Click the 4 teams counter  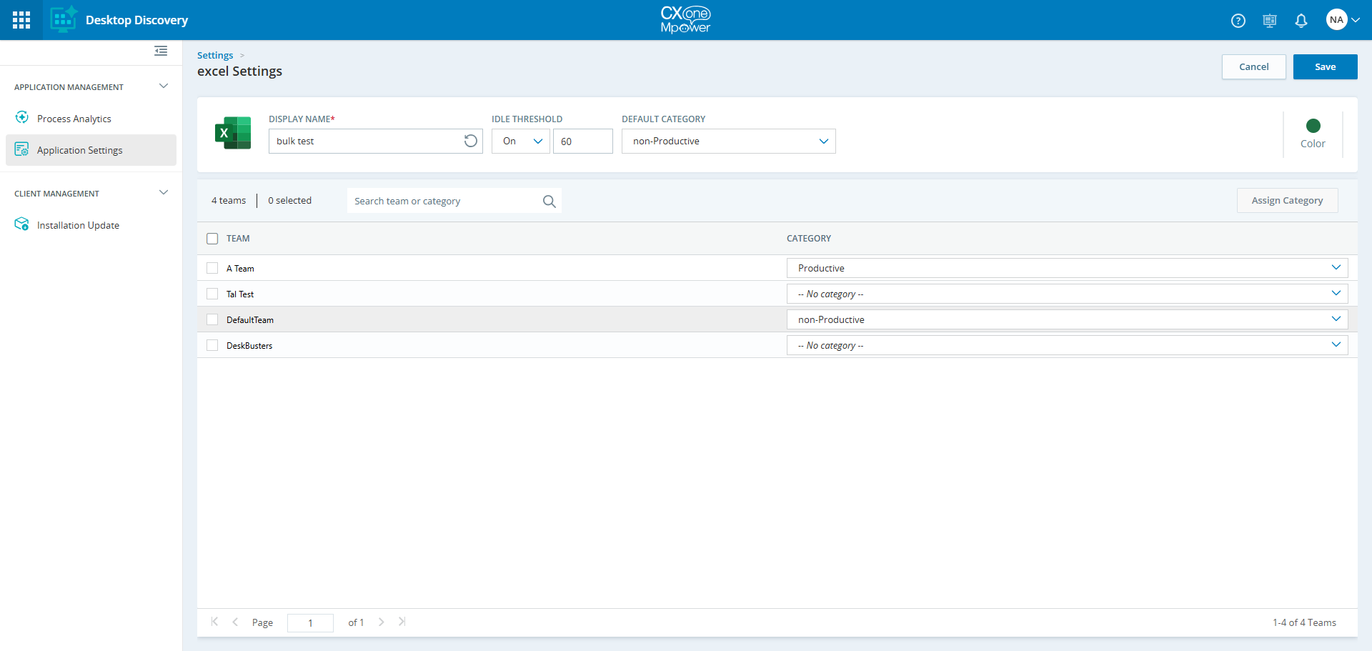click(229, 200)
